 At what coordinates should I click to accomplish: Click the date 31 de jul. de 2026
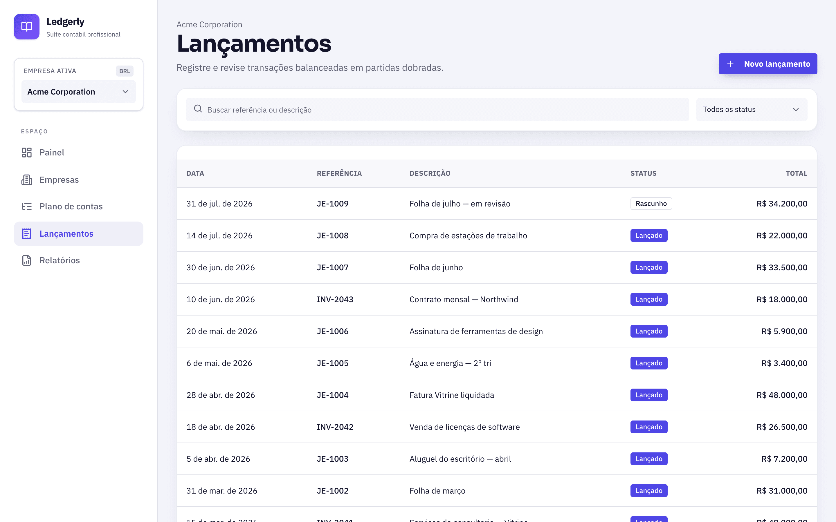tap(219, 204)
